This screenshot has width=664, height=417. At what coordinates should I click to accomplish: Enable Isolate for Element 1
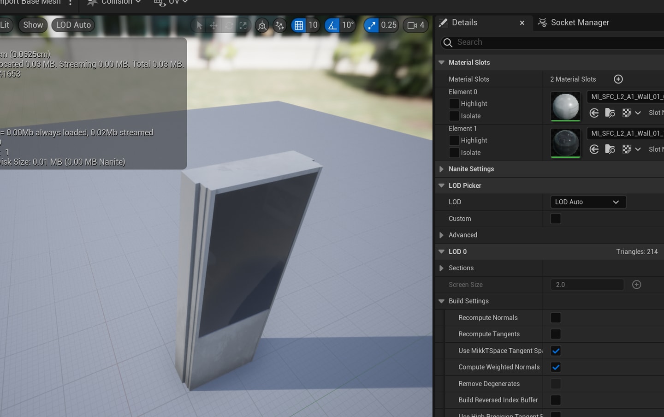(454, 152)
